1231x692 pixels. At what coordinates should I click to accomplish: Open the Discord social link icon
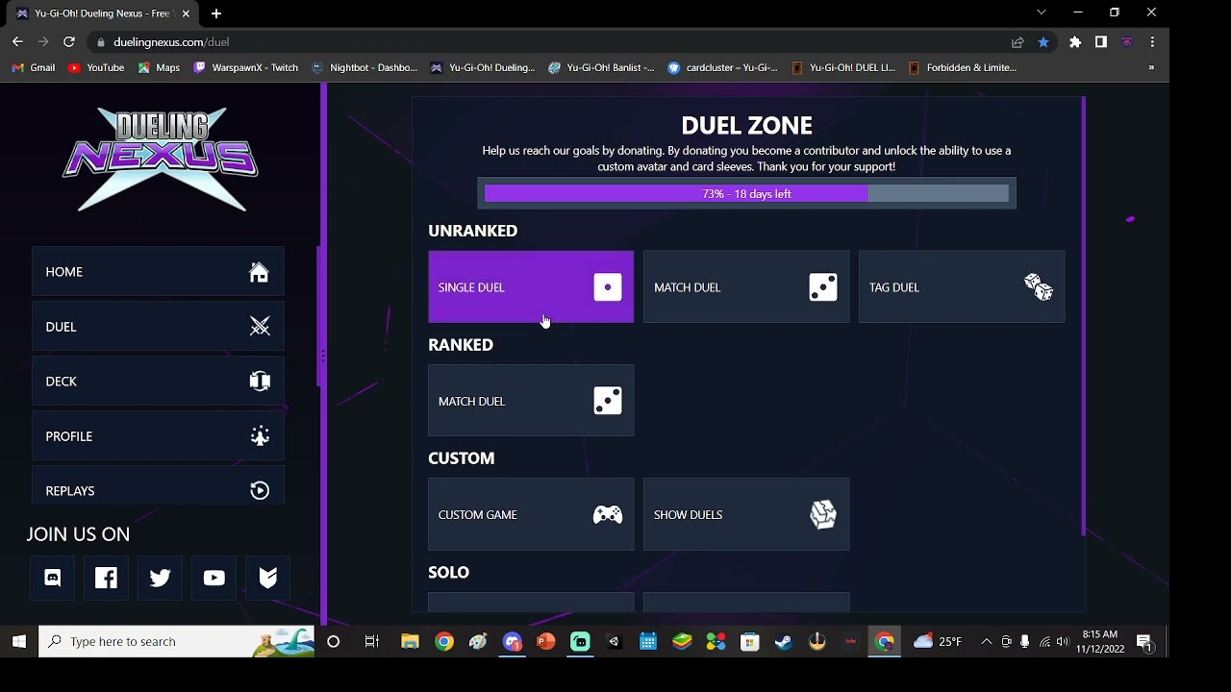tap(53, 578)
